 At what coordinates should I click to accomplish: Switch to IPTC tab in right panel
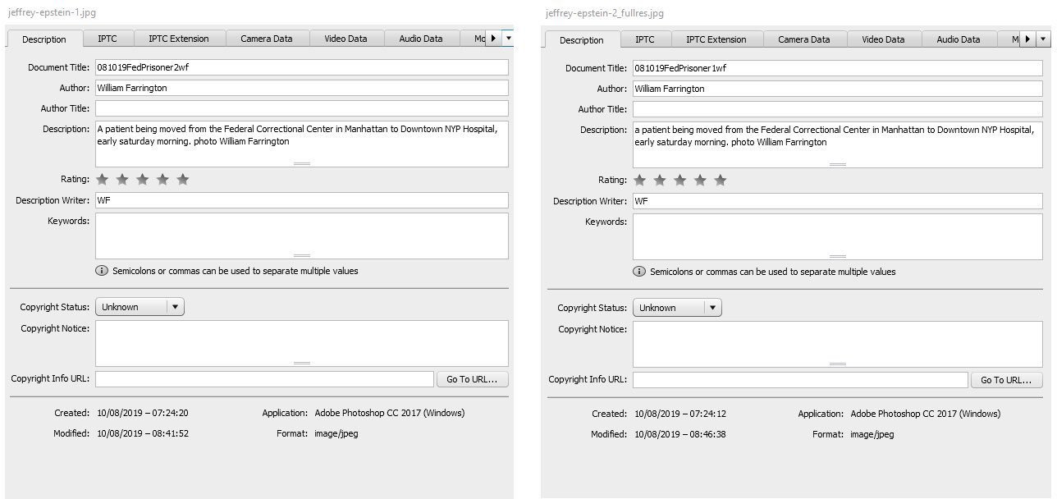tap(645, 39)
